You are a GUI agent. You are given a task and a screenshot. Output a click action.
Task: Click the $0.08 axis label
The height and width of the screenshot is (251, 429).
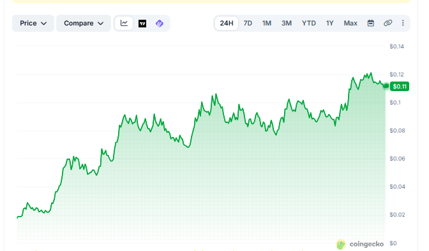[x=398, y=131]
